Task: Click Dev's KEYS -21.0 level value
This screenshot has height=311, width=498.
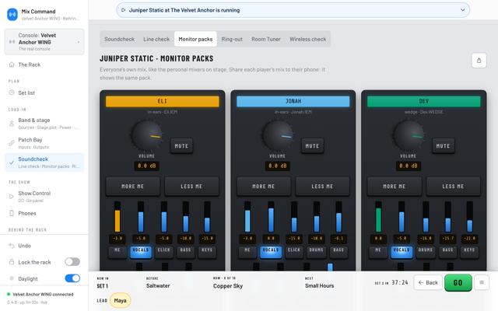Action: [469, 239]
